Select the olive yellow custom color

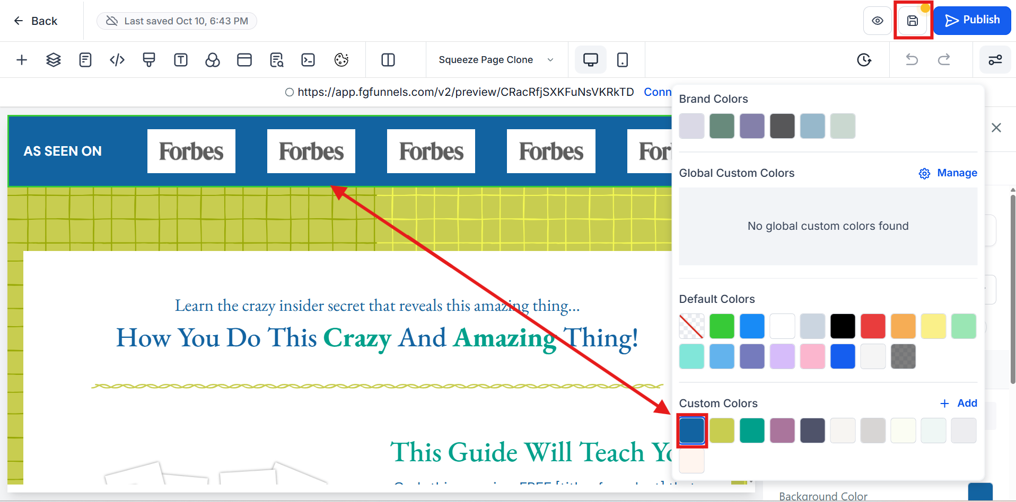click(722, 431)
